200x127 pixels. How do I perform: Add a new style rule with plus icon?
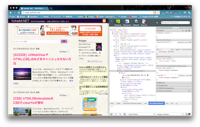pyautogui.click(x=183, y=31)
